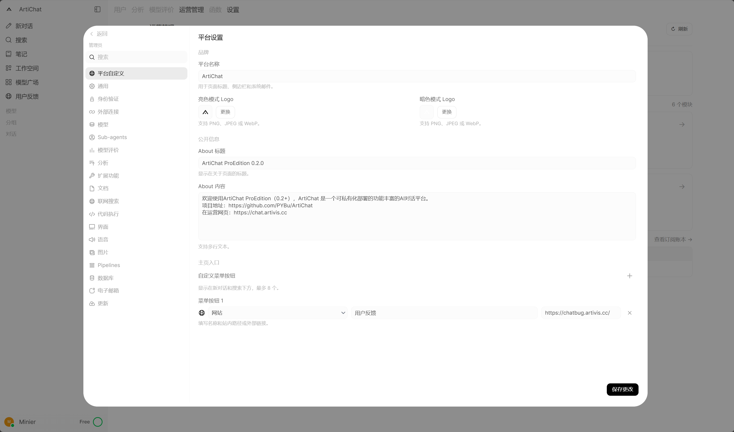Open 数据库 settings section
Screen dimensions: 734x432
click(136, 278)
